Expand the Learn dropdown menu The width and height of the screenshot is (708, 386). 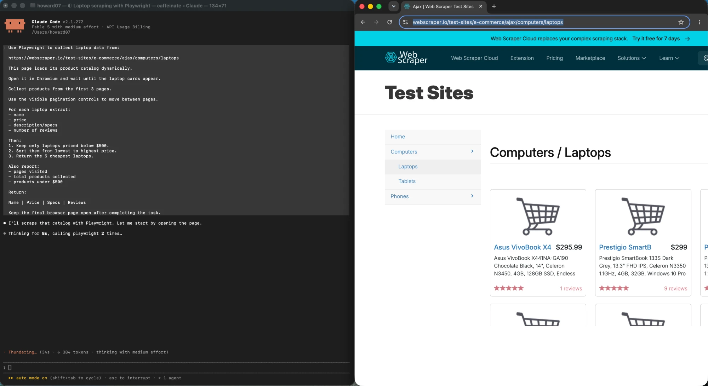669,58
